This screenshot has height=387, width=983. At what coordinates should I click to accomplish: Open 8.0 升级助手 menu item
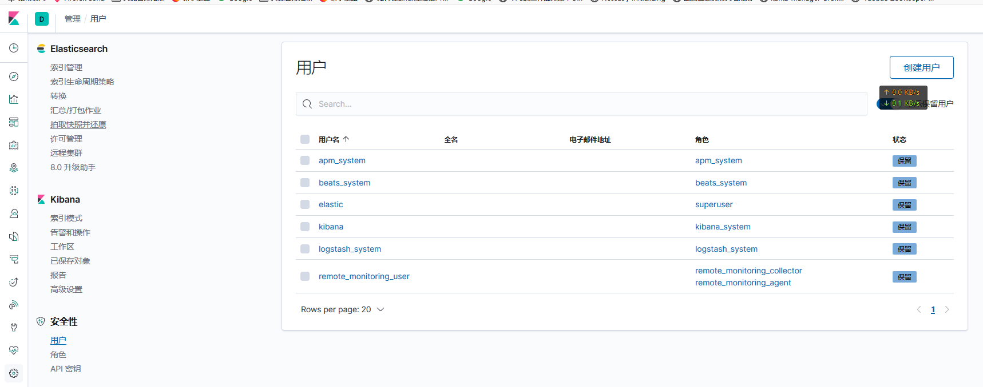pyautogui.click(x=73, y=167)
